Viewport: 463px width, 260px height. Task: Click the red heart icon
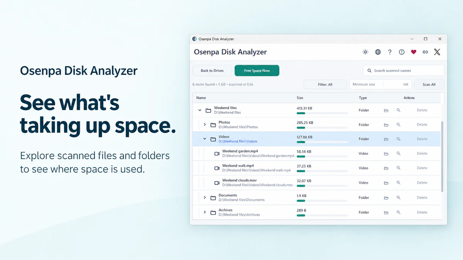[414, 52]
